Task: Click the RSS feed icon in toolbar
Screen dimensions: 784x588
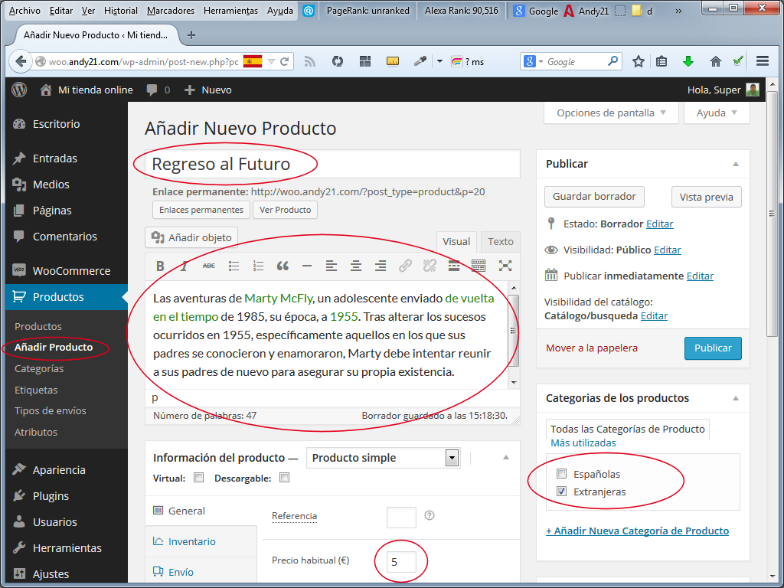Action: coord(310,61)
